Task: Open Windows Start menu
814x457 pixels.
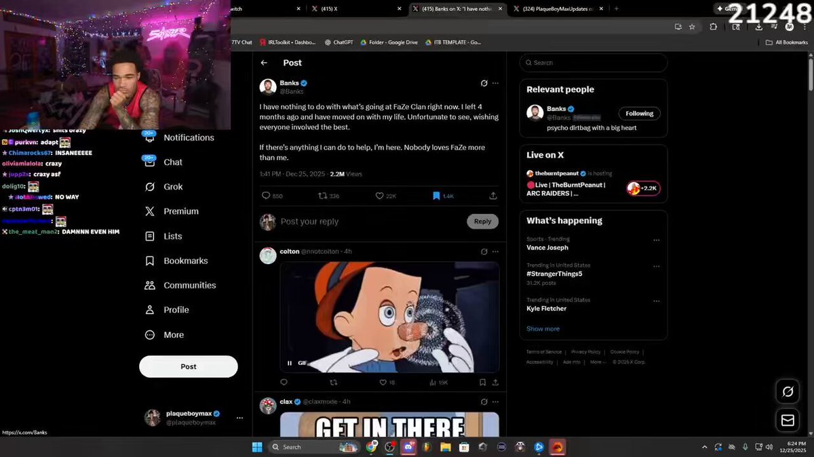Action: click(x=258, y=447)
